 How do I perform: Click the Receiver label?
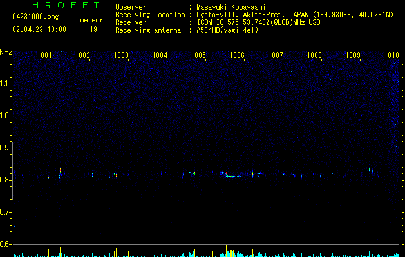[131, 22]
